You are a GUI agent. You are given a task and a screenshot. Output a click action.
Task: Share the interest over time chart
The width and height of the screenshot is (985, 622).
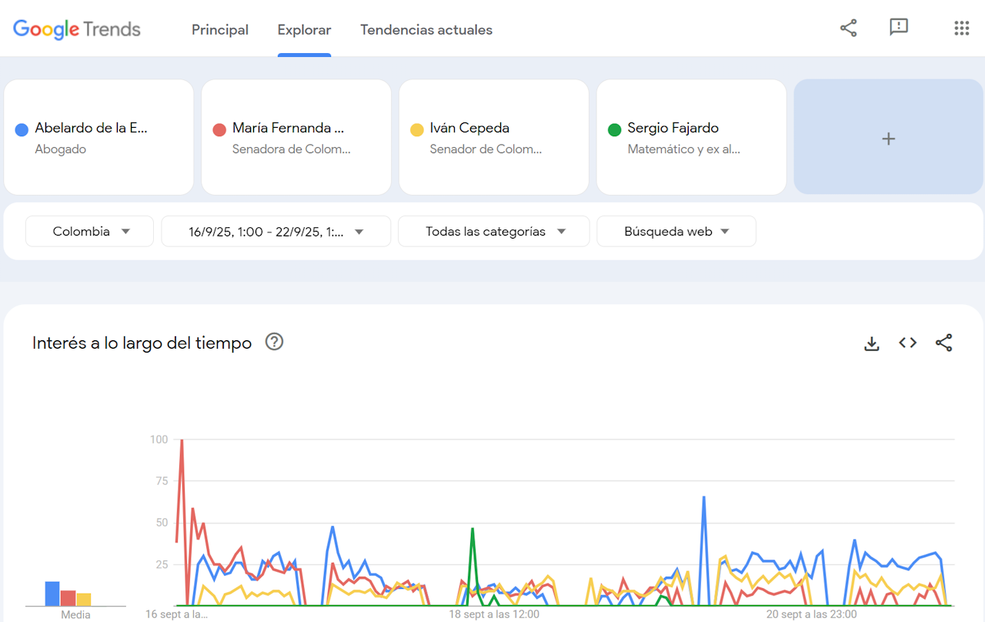click(x=943, y=343)
